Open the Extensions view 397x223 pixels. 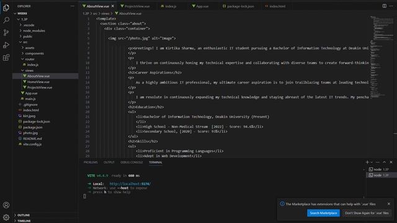click(6, 58)
